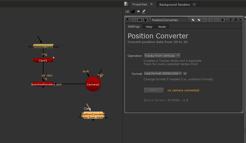Image resolution: width=246 pixels, height=143 pixels.
Task: Open the Background Renders tab
Action: 175,4
